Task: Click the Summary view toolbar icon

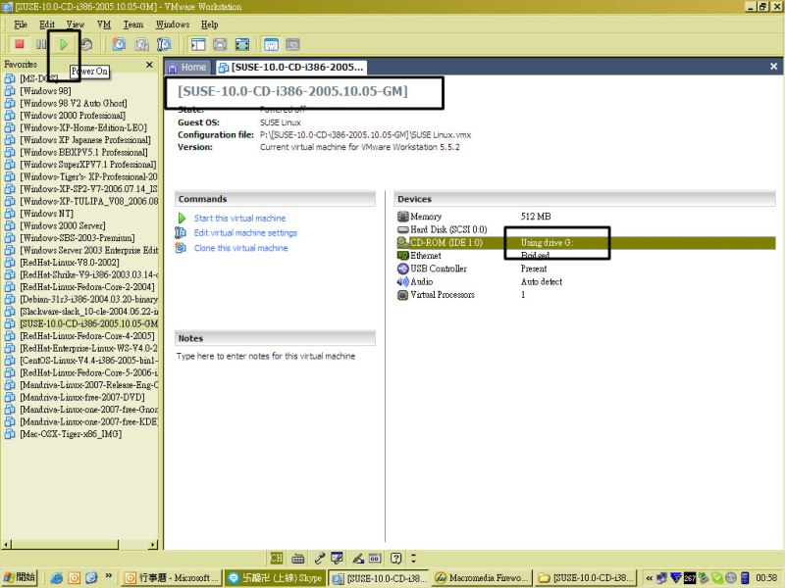Action: [x=271, y=44]
